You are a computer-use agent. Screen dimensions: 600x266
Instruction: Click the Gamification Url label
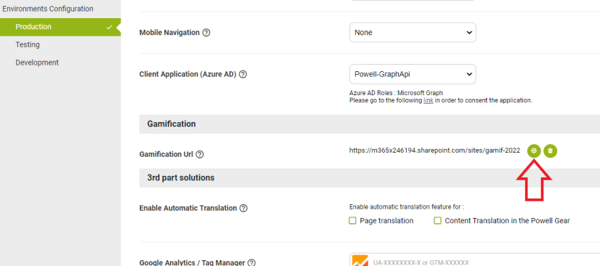[x=166, y=155]
